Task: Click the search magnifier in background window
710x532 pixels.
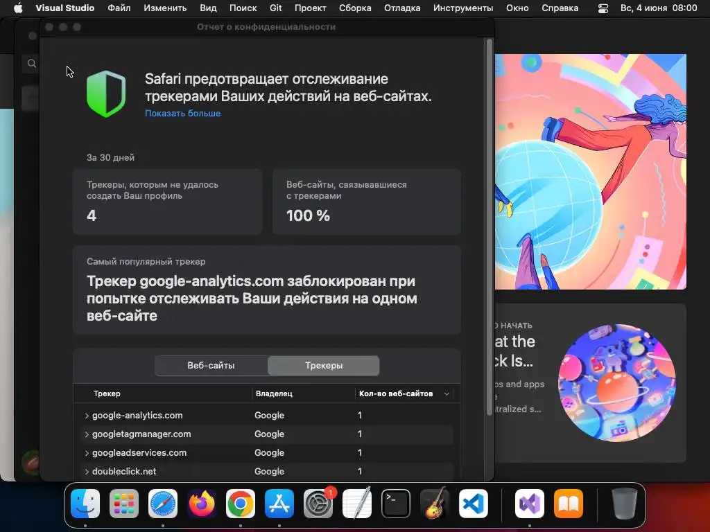Action: pos(32,63)
